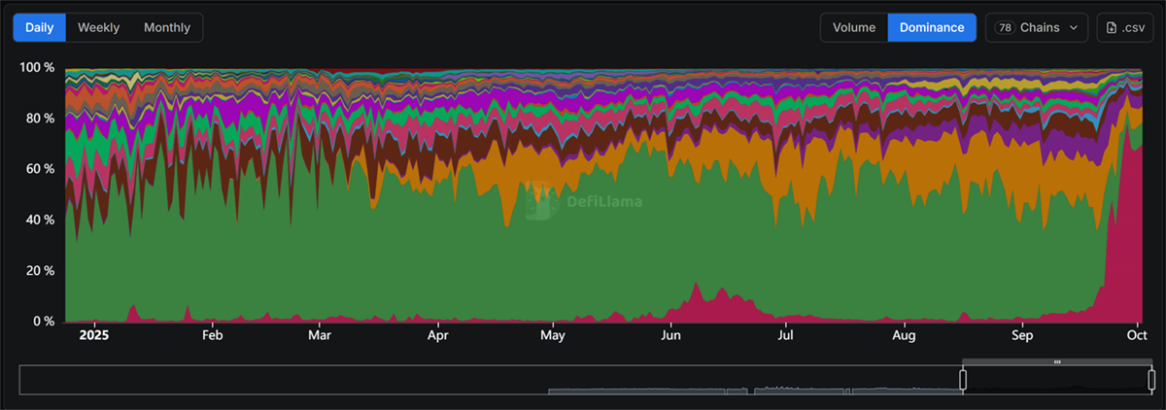Select the Dominance view tab
The image size is (1166, 410).
click(x=932, y=28)
